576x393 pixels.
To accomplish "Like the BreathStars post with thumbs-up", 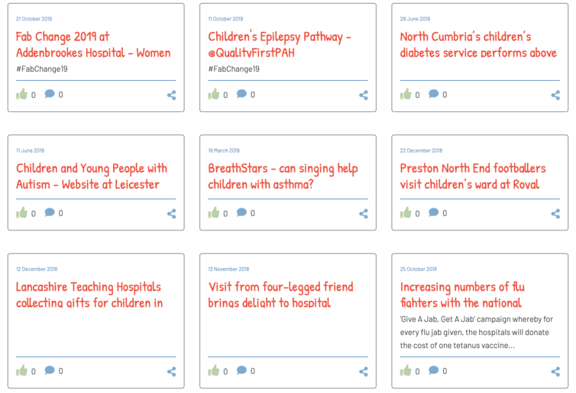I will tap(214, 213).
